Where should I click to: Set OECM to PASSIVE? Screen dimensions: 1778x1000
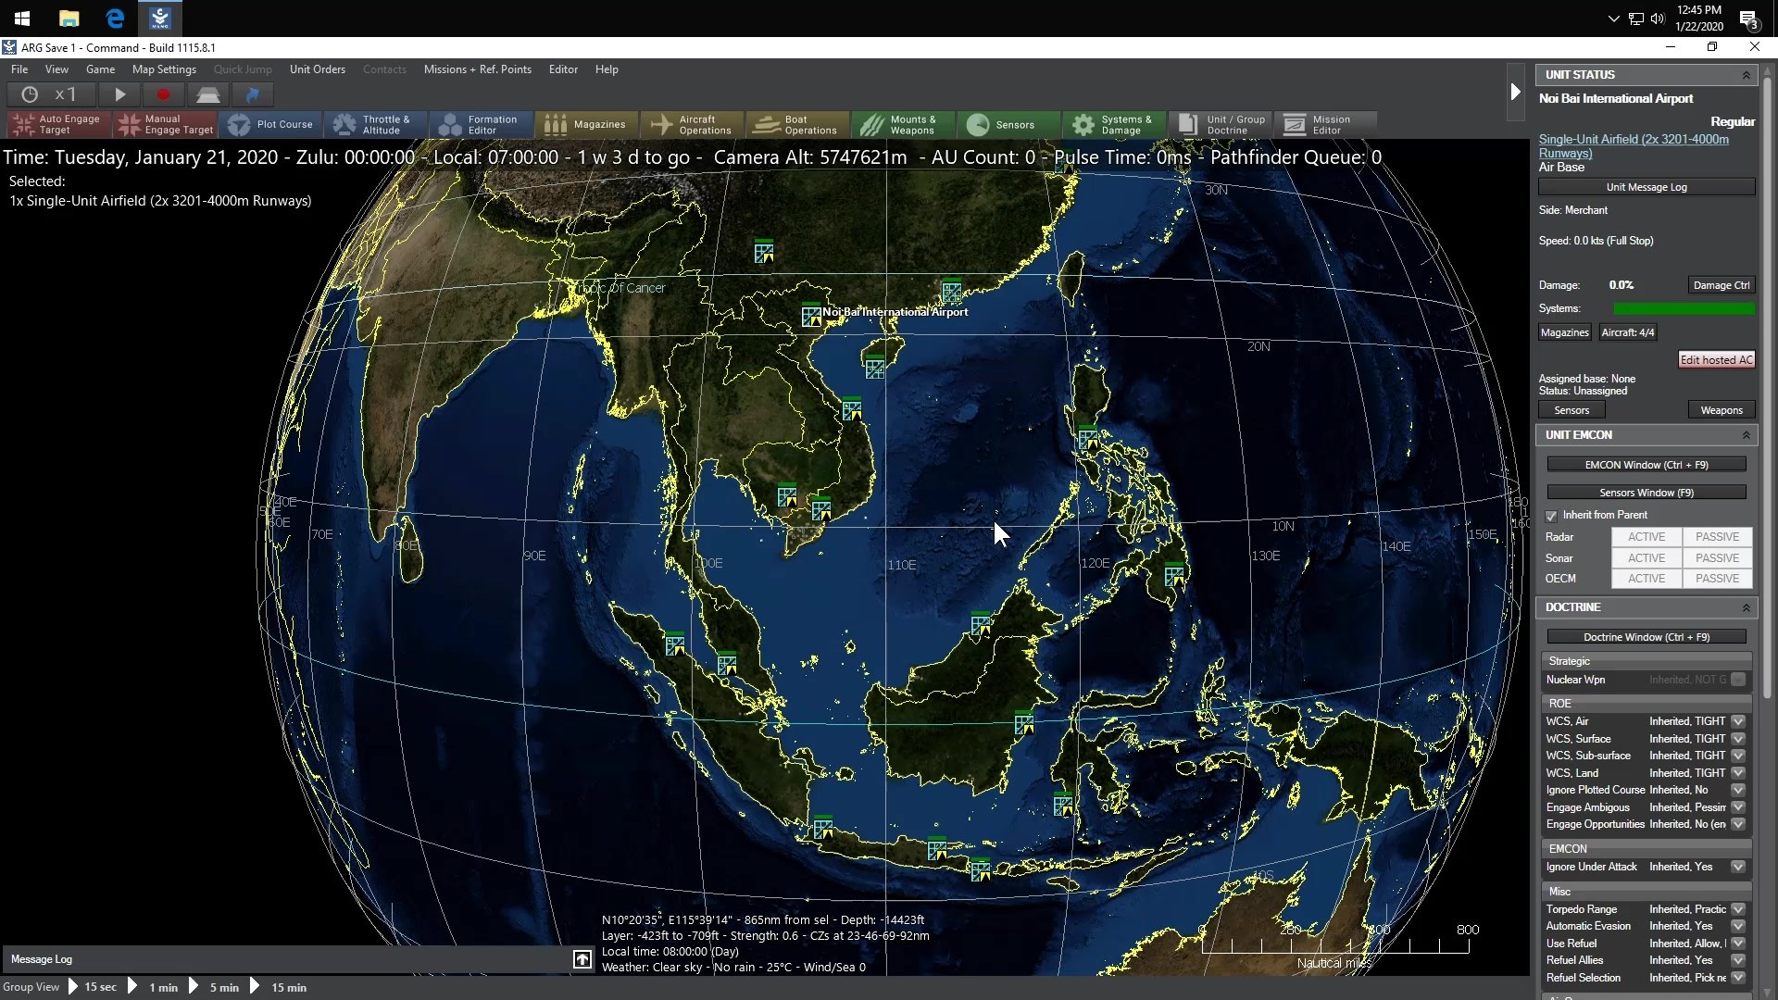point(1717,579)
